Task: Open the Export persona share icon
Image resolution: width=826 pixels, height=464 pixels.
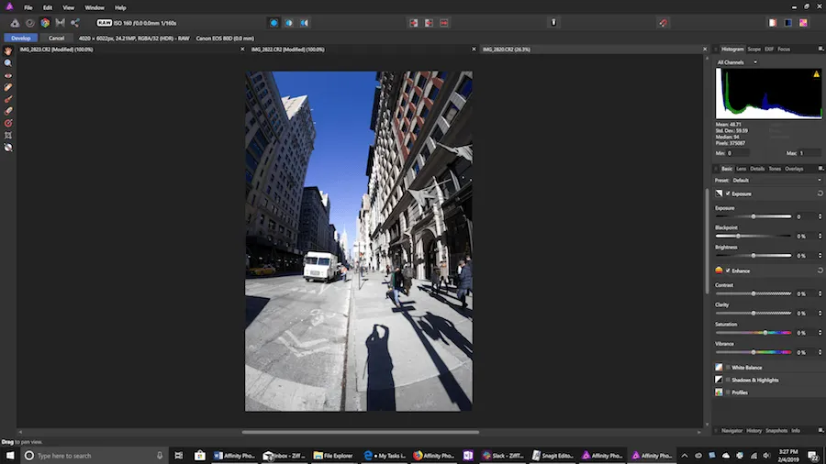Action: point(74,22)
